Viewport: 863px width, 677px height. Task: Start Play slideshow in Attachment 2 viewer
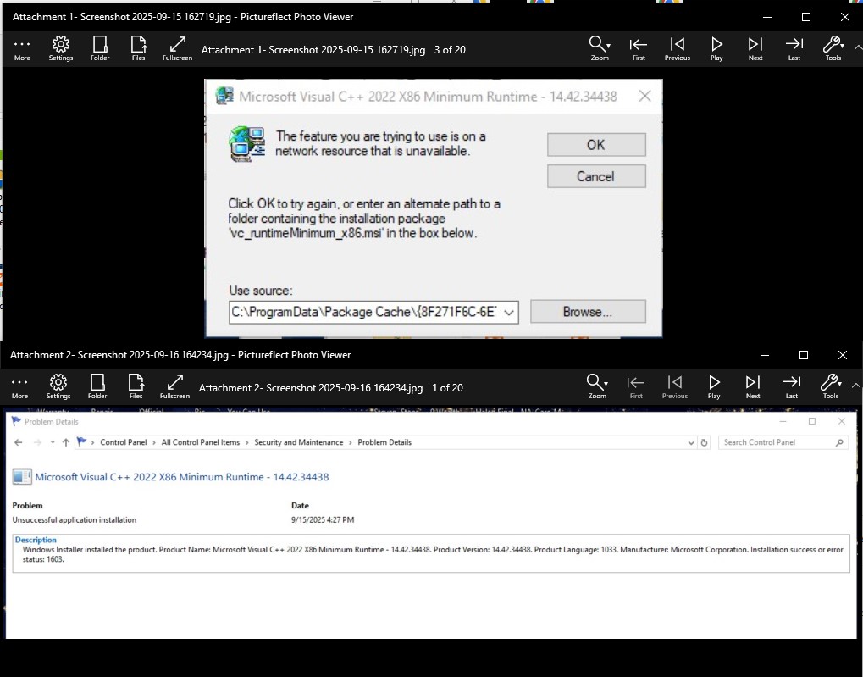[714, 387]
